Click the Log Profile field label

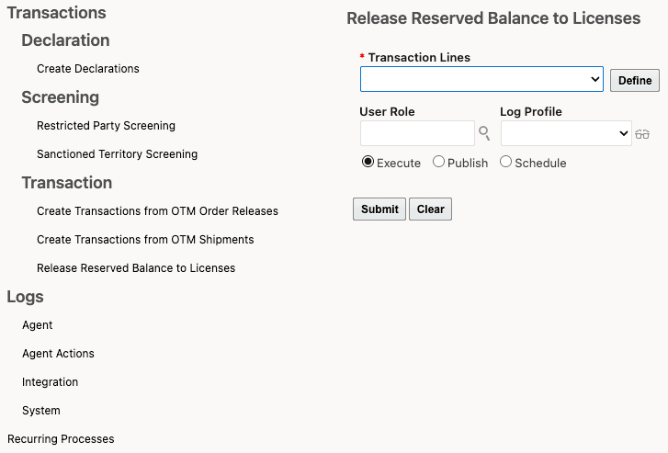[531, 112]
